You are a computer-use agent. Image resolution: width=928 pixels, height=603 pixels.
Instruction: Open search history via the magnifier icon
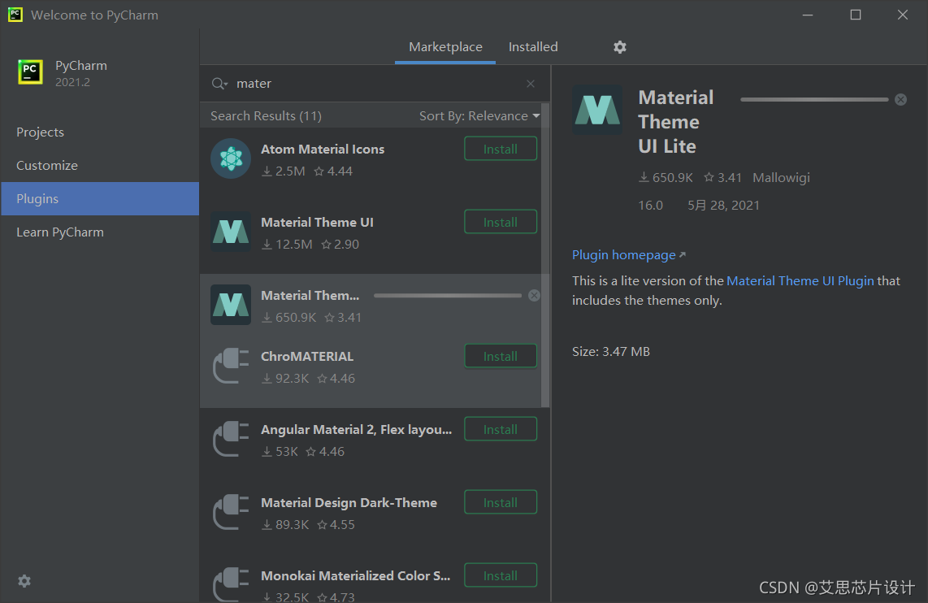tap(219, 84)
